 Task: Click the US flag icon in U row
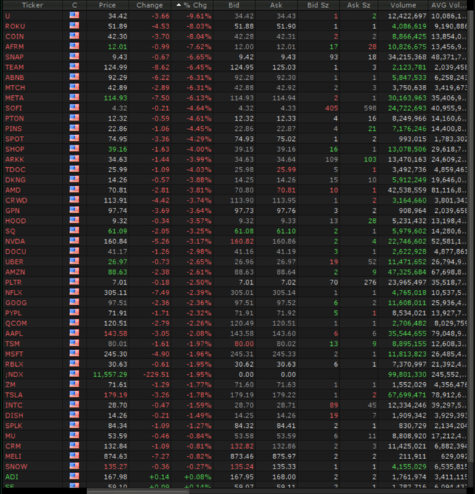74,15
